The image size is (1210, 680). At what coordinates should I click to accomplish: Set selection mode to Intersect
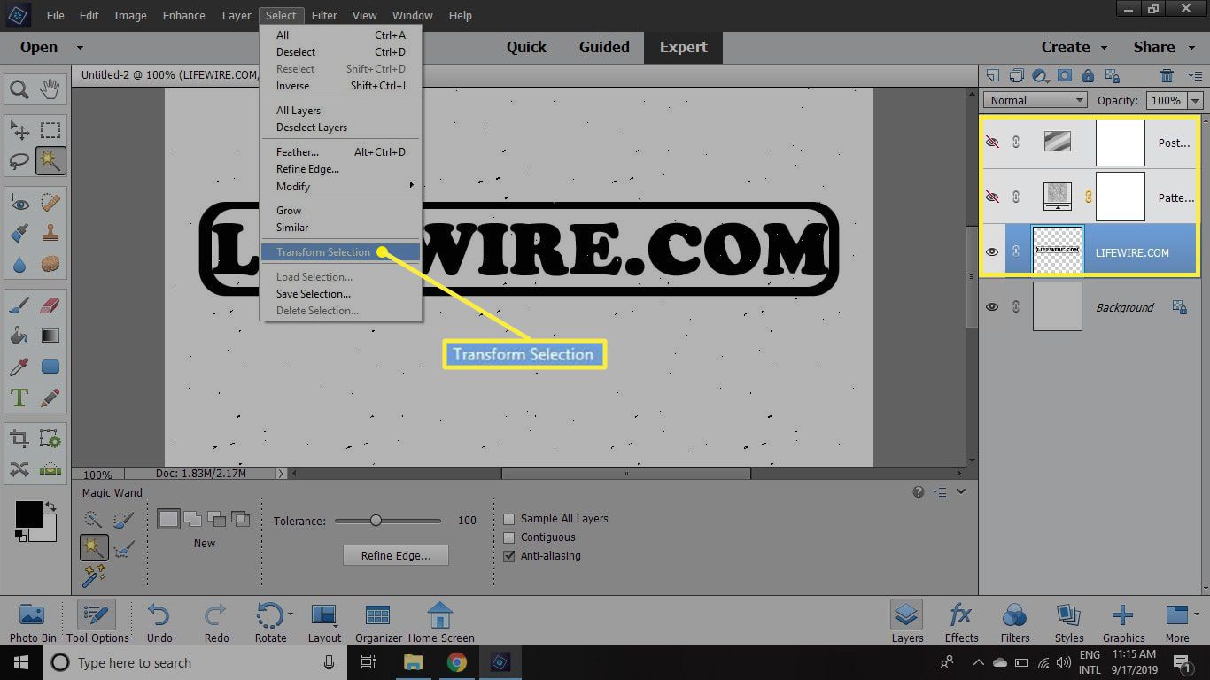pyautogui.click(x=240, y=519)
